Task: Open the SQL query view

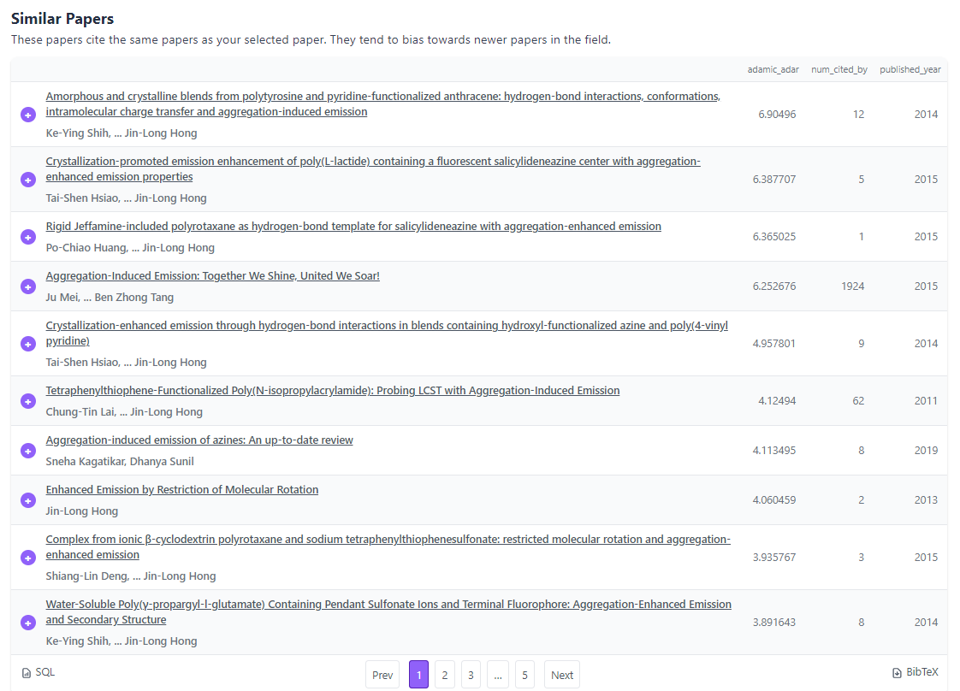Action: [38, 672]
